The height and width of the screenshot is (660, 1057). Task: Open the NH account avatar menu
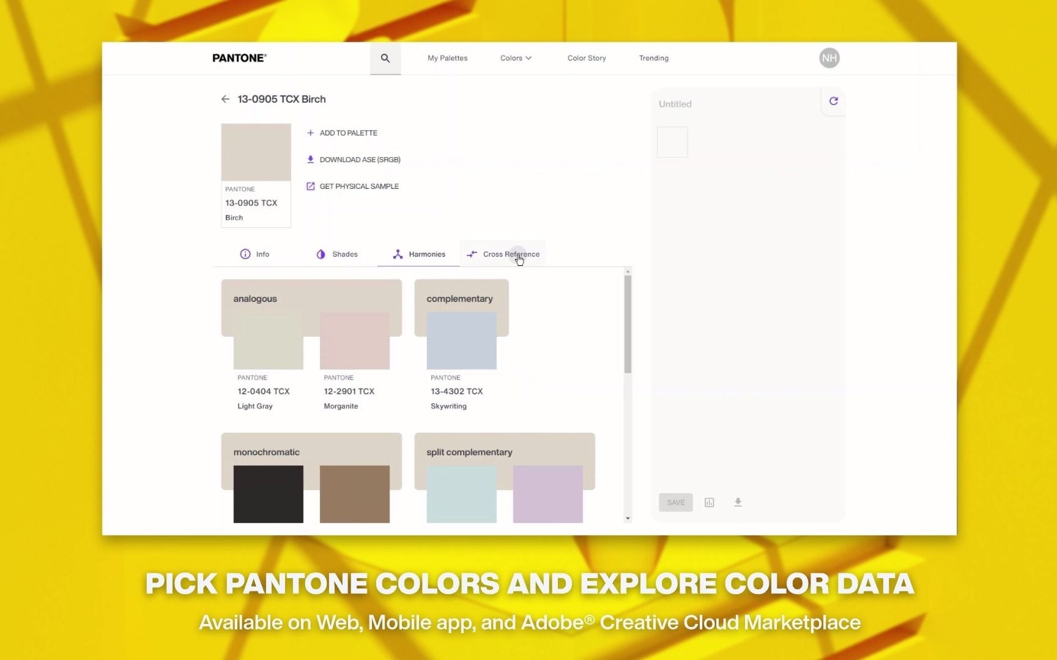(x=829, y=58)
